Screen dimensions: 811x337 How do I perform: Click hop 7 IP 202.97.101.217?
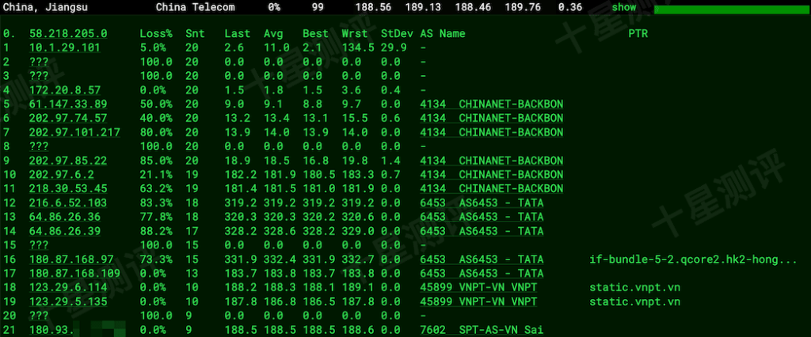click(75, 132)
